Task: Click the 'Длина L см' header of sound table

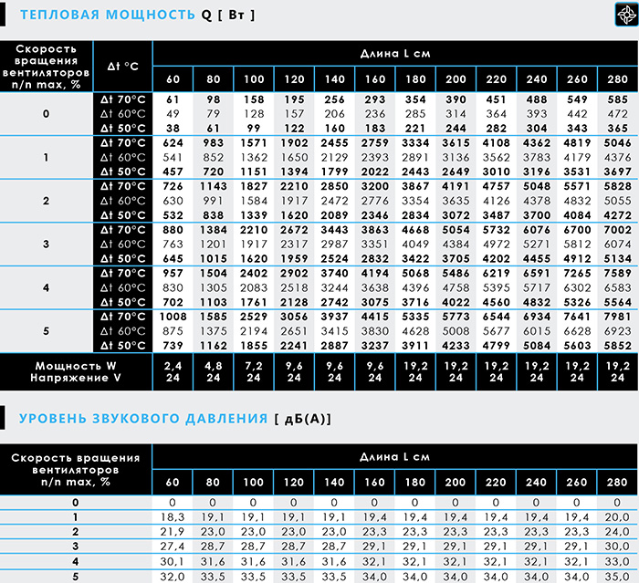Action: tap(394, 457)
